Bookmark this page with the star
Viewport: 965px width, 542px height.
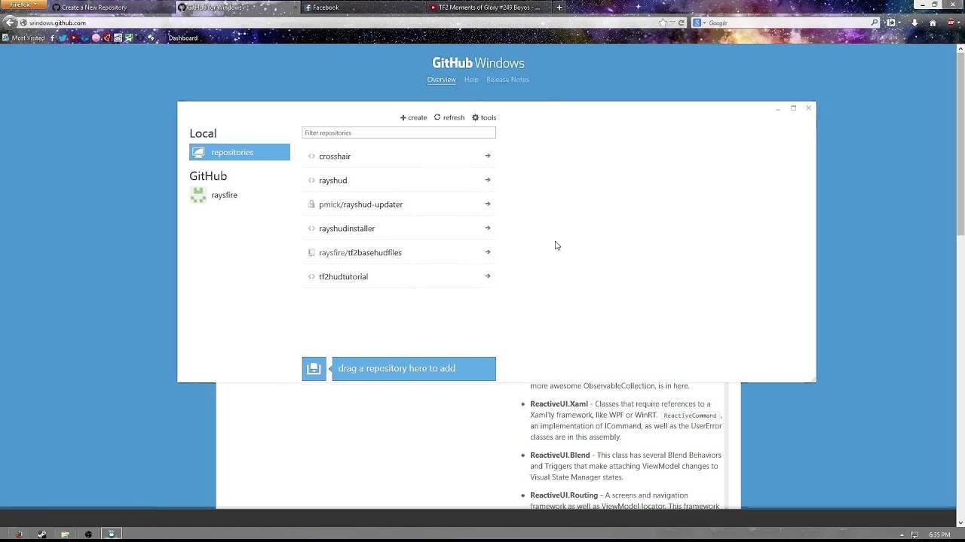[x=663, y=23]
